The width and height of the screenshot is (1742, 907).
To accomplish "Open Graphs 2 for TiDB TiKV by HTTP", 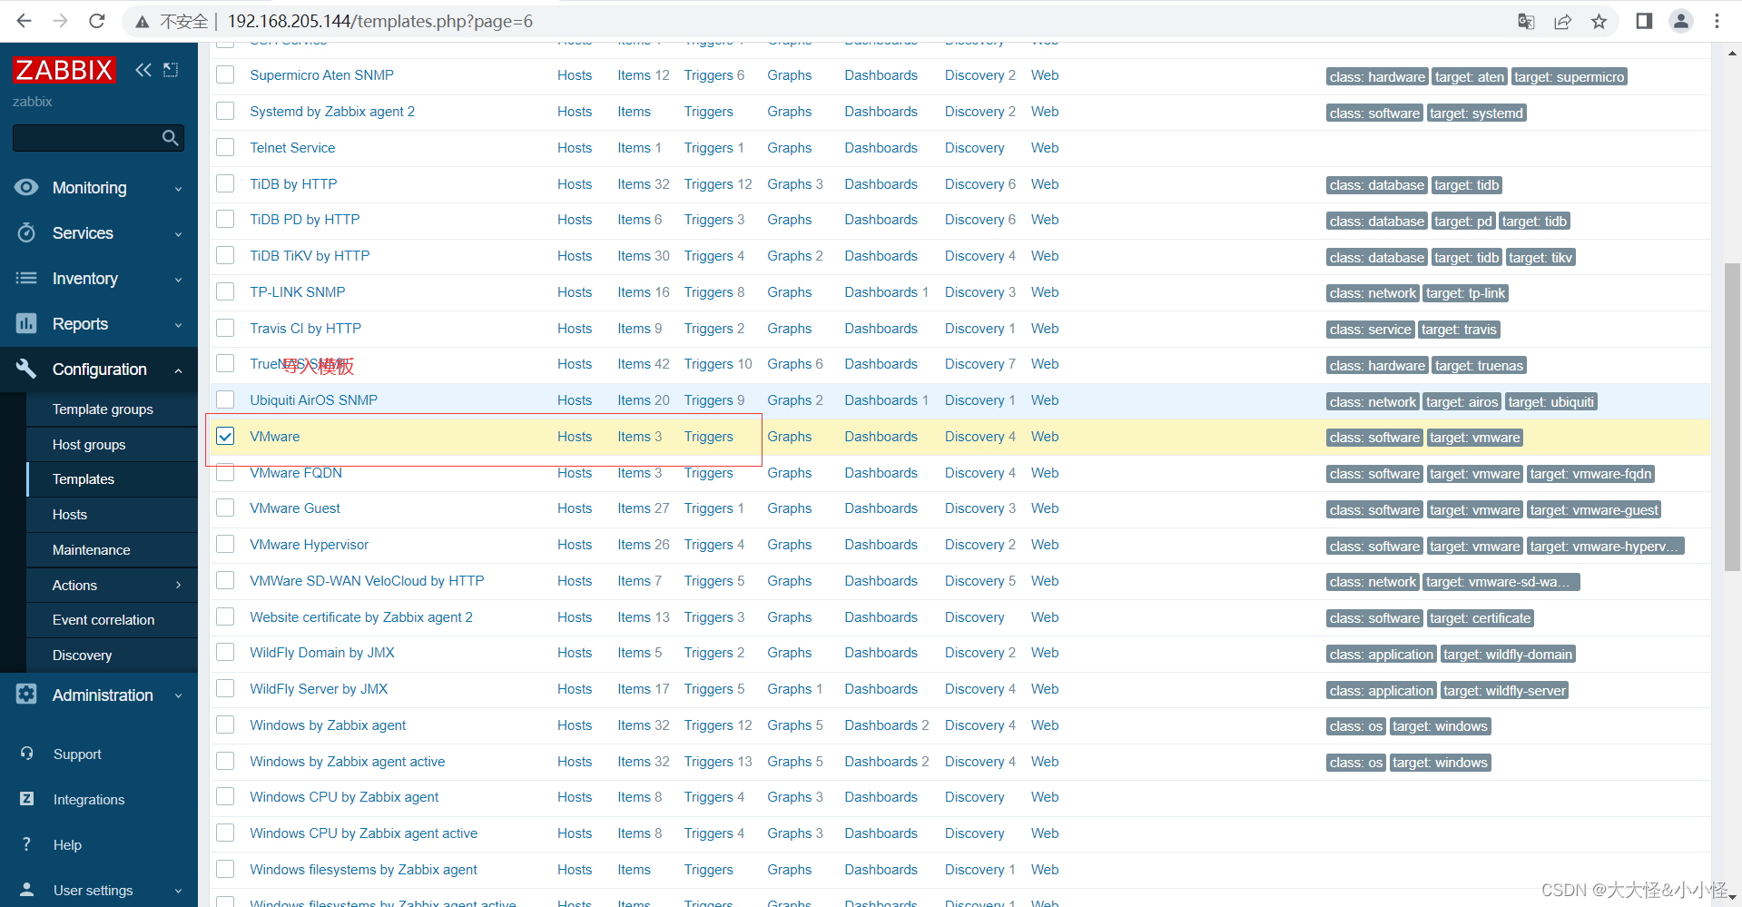I will point(794,255).
